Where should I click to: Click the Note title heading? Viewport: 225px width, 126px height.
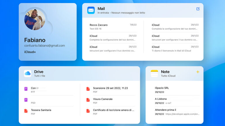click(165, 72)
